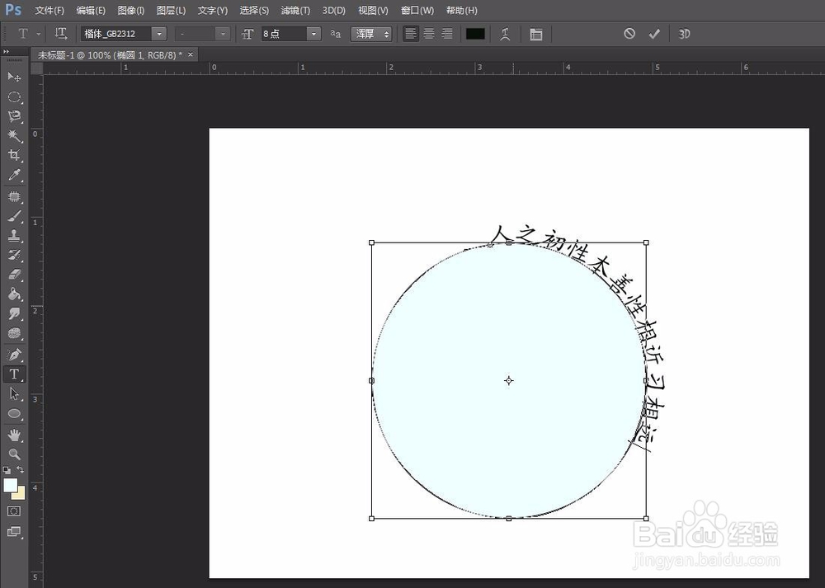Toggle text orientation button
The height and width of the screenshot is (588, 825).
pos(61,34)
